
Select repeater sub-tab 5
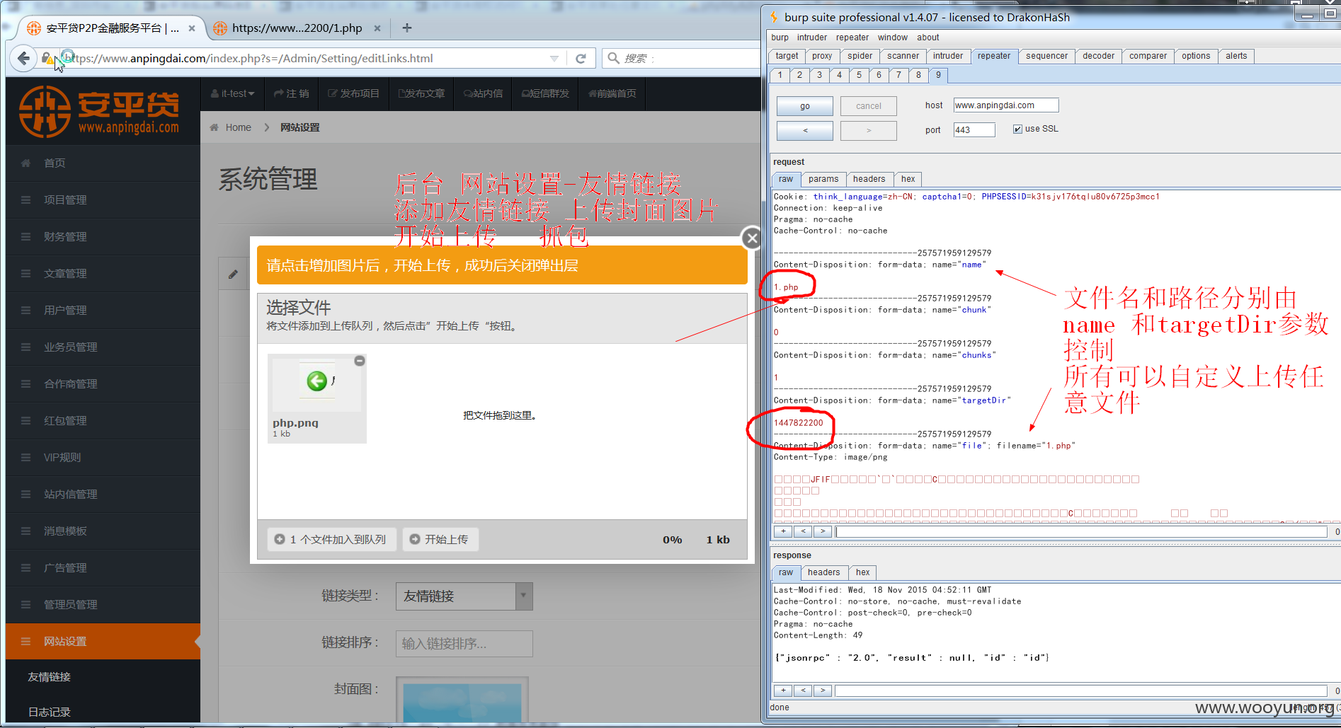[x=859, y=75]
